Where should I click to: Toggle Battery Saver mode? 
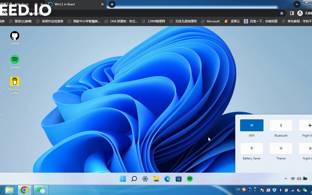point(252,148)
